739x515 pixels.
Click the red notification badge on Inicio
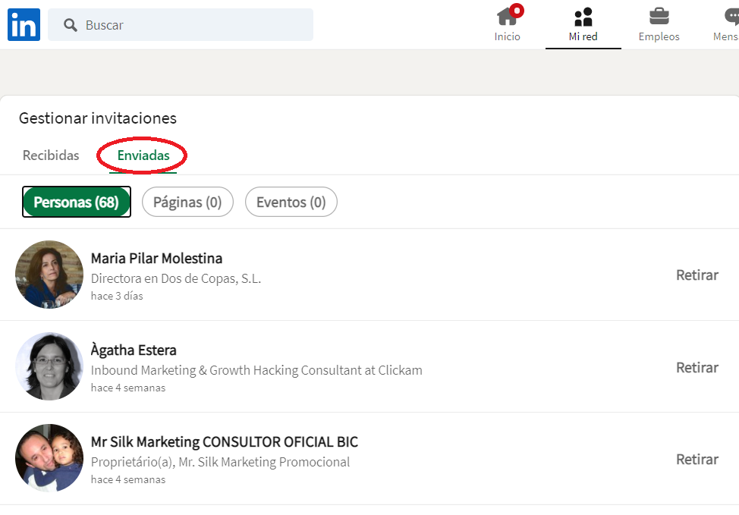coord(517,11)
